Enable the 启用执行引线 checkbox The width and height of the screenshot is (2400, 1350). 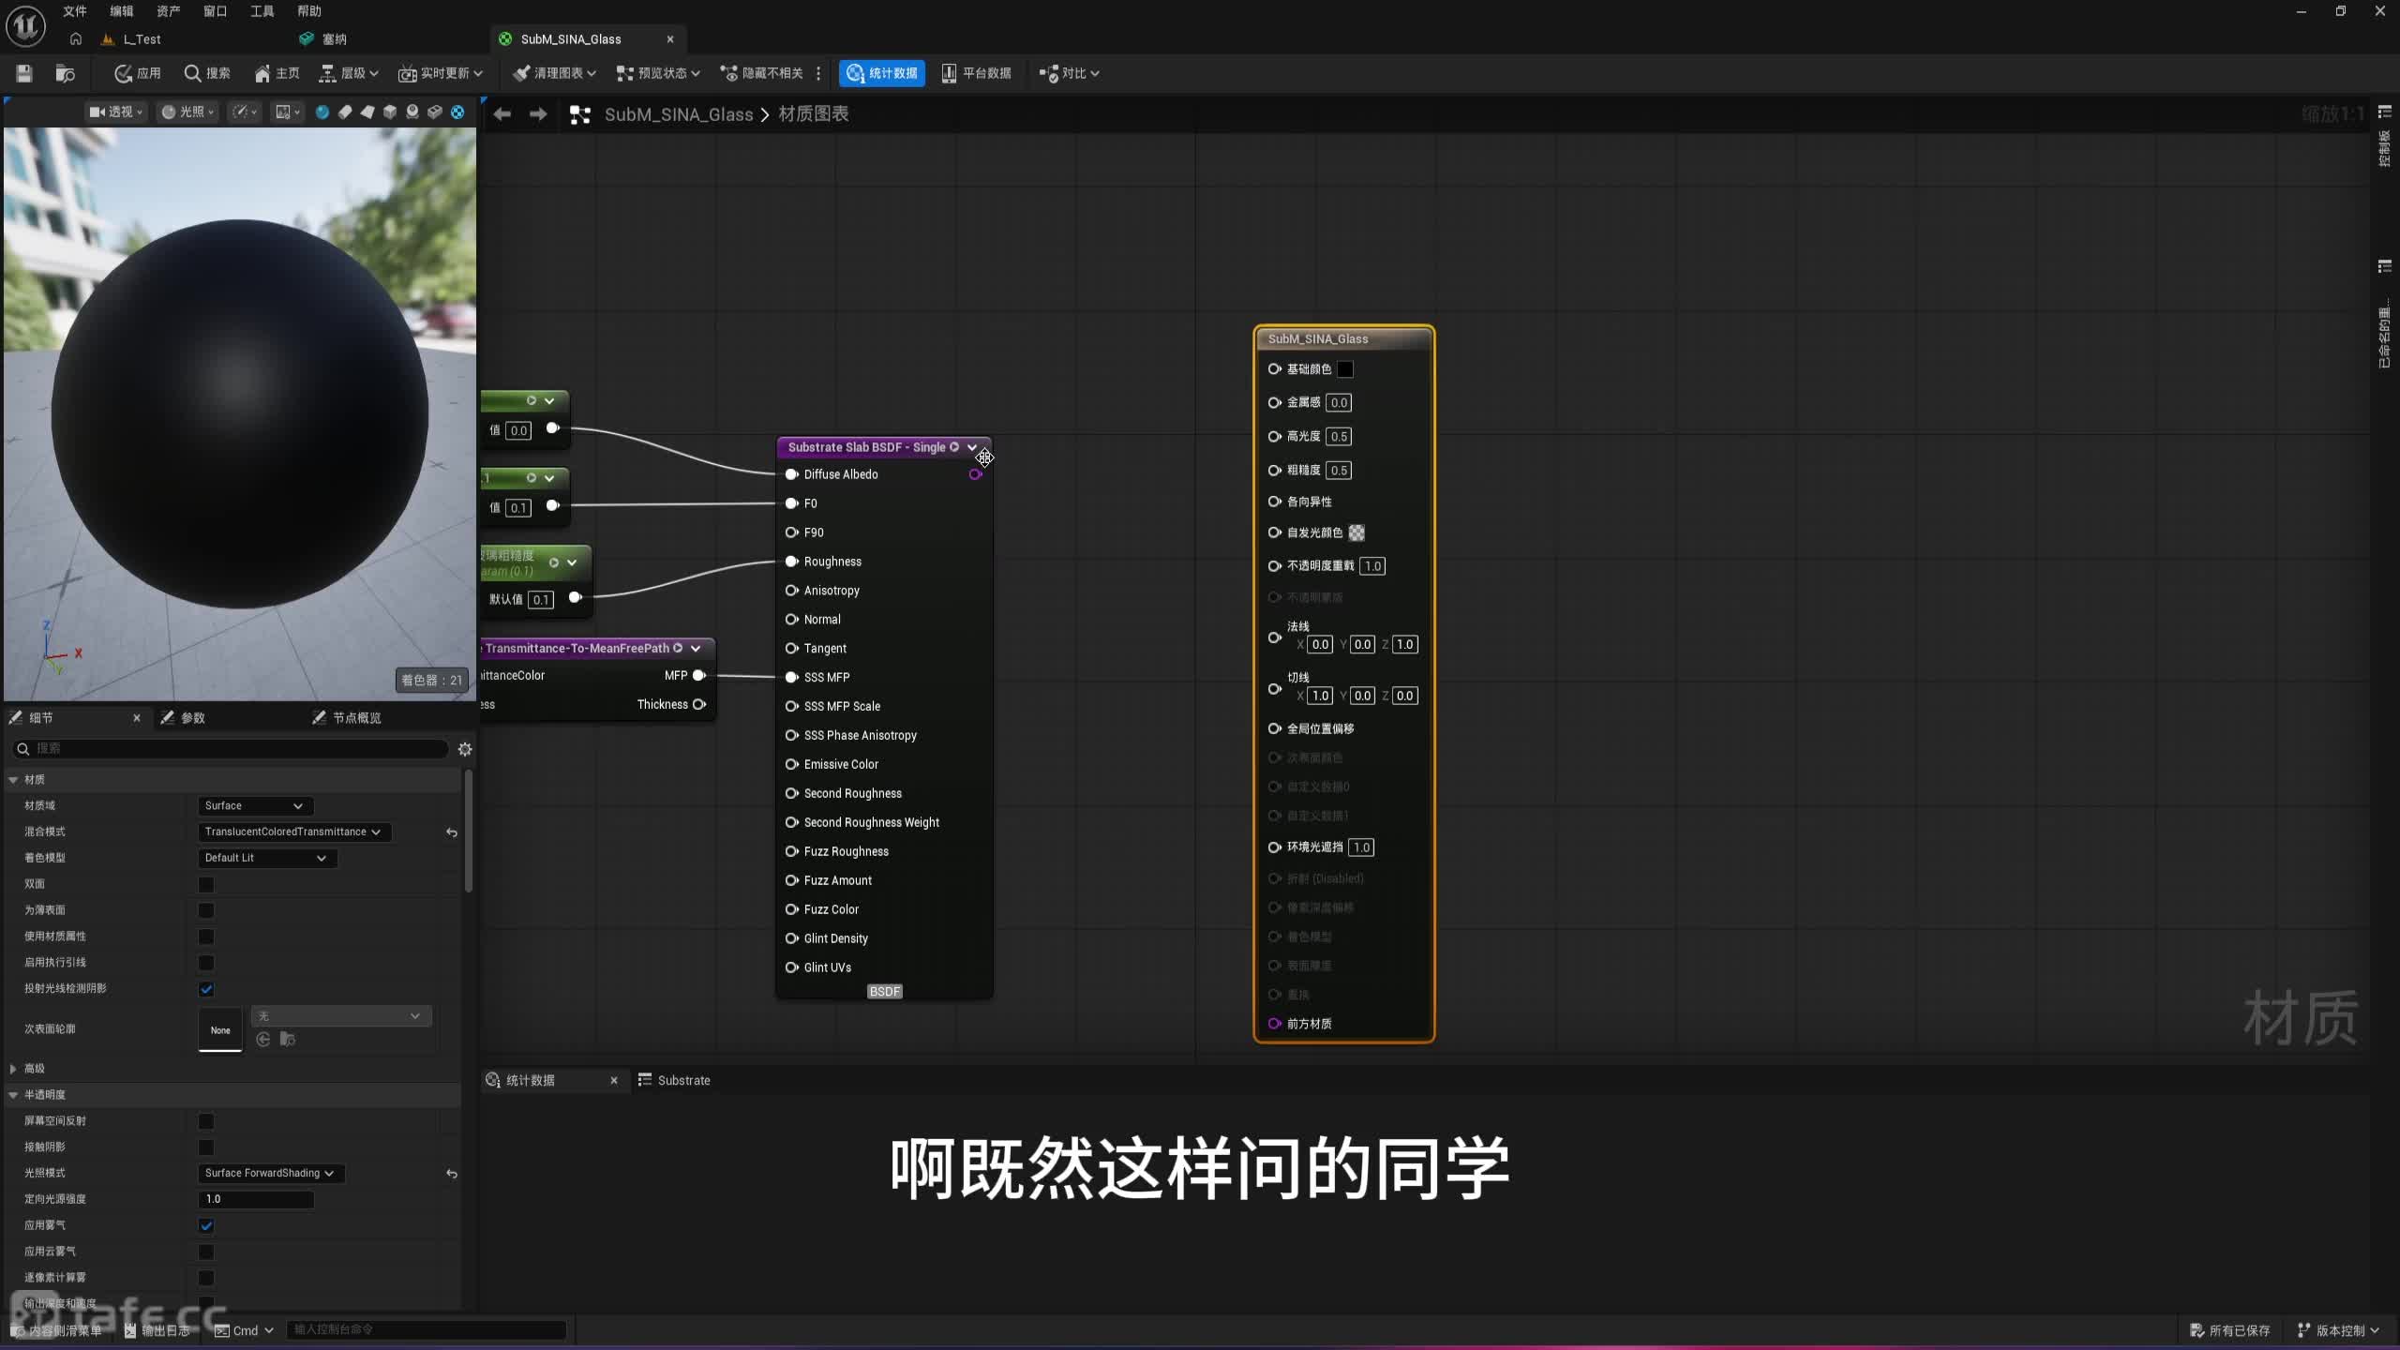(206, 963)
